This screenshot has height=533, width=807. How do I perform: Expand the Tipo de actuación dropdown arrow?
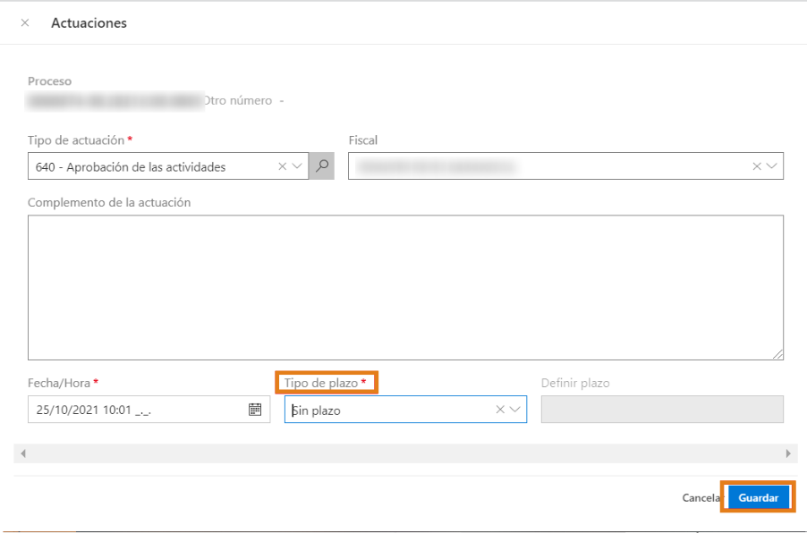tap(298, 166)
